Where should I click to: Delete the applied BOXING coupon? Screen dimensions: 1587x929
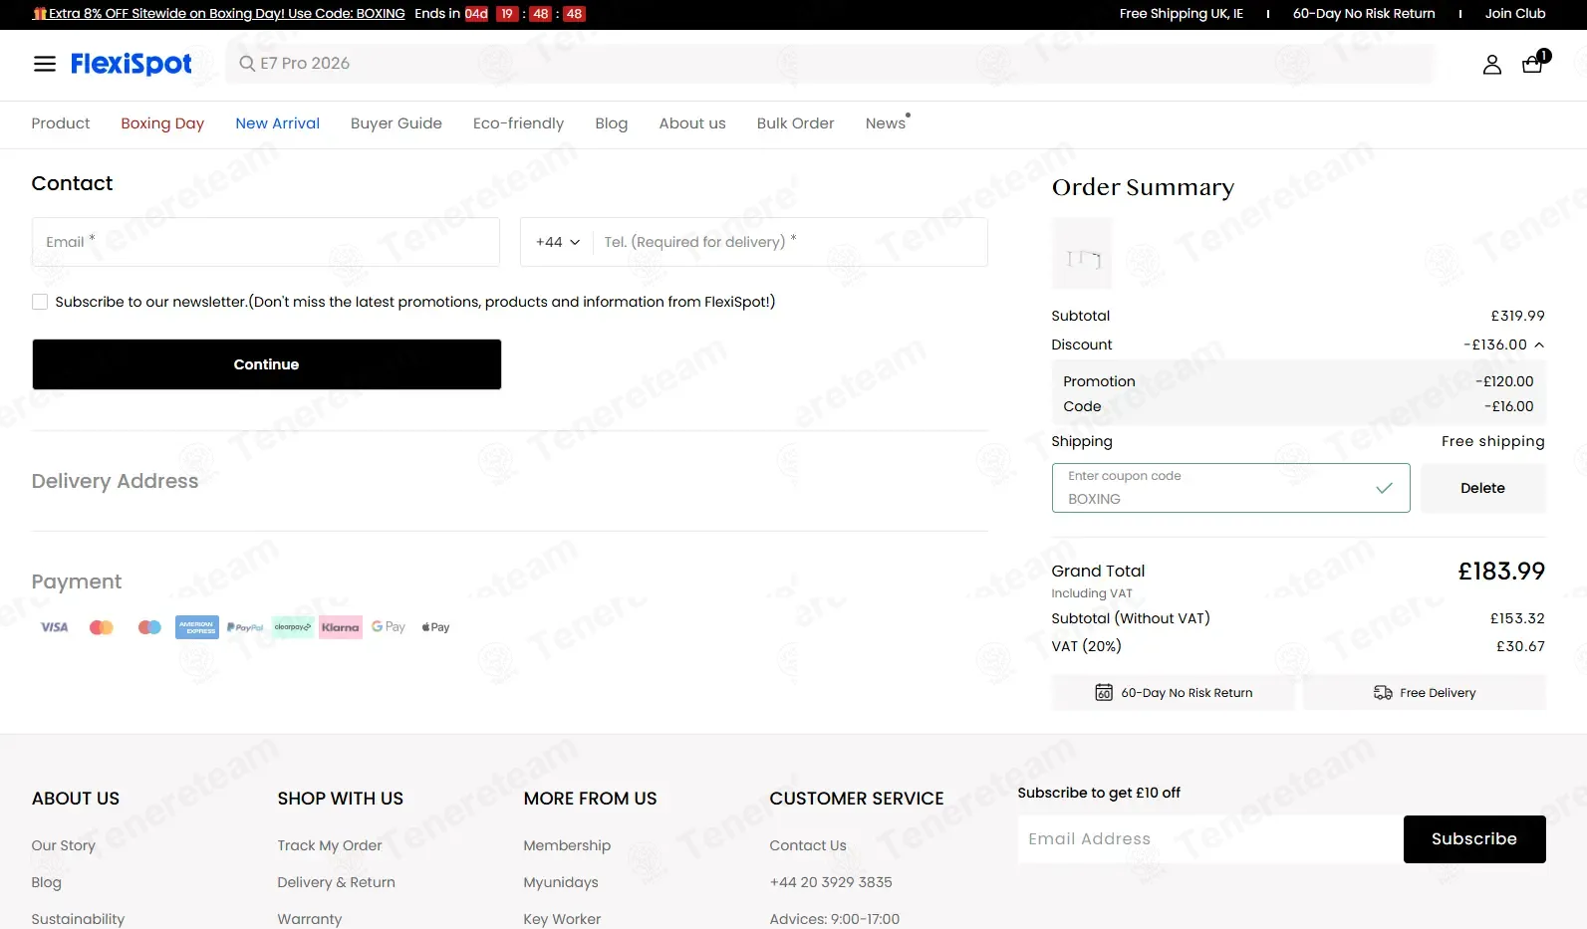1482,488
